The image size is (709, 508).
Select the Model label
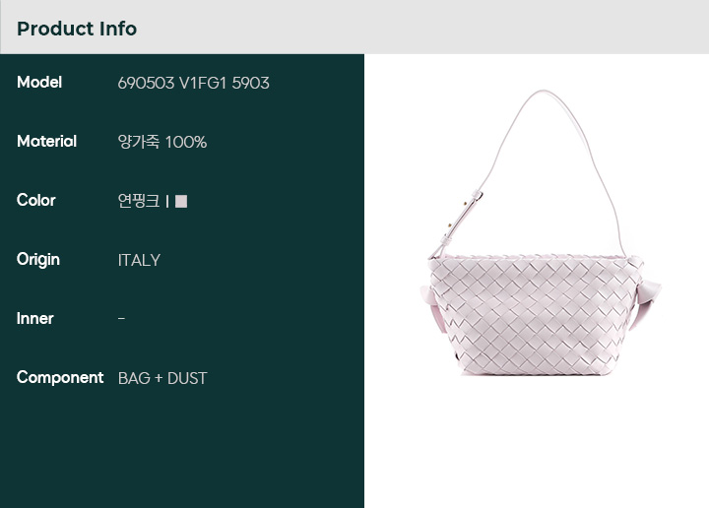39,83
